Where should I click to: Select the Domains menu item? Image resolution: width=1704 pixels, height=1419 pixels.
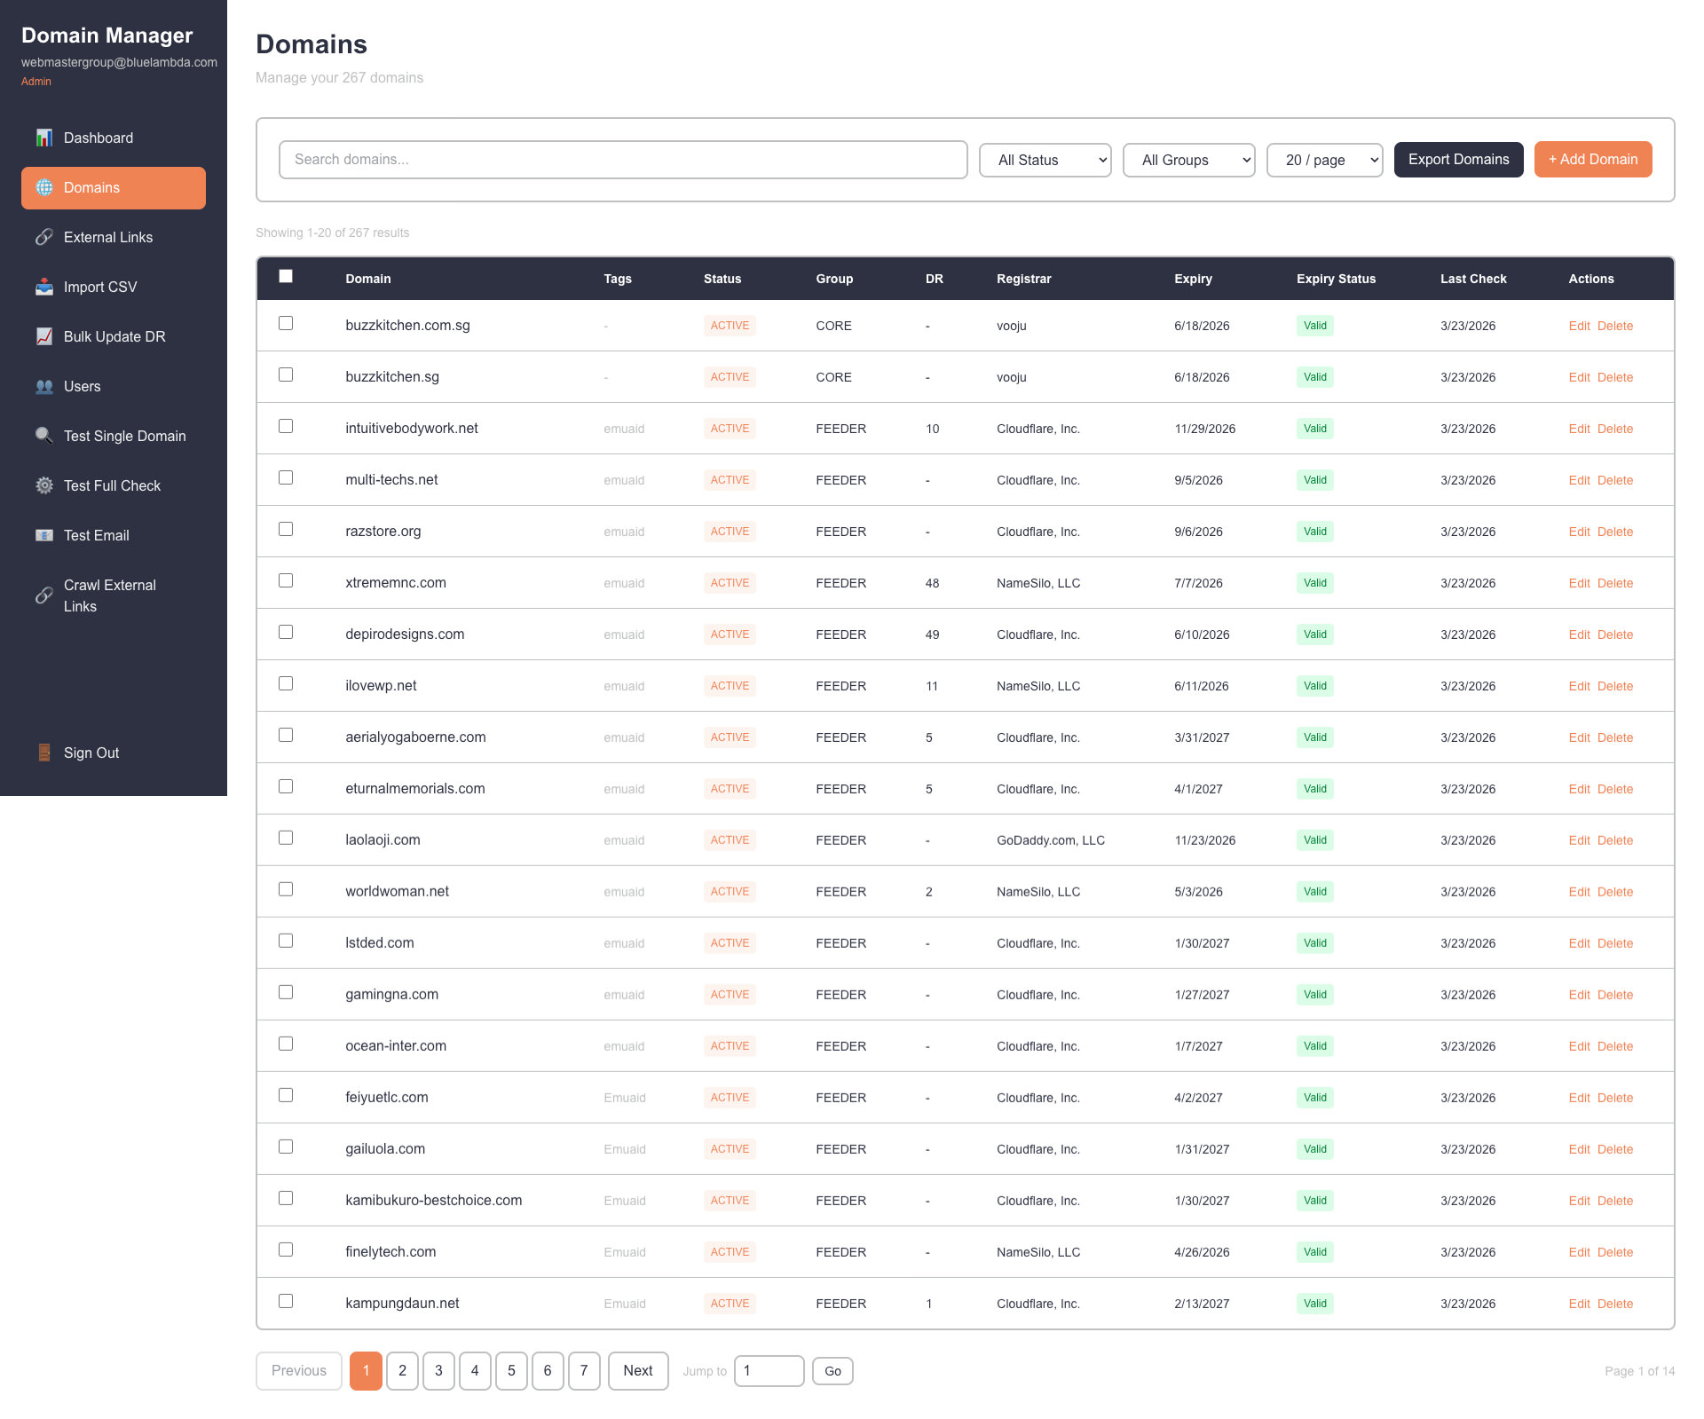point(91,187)
